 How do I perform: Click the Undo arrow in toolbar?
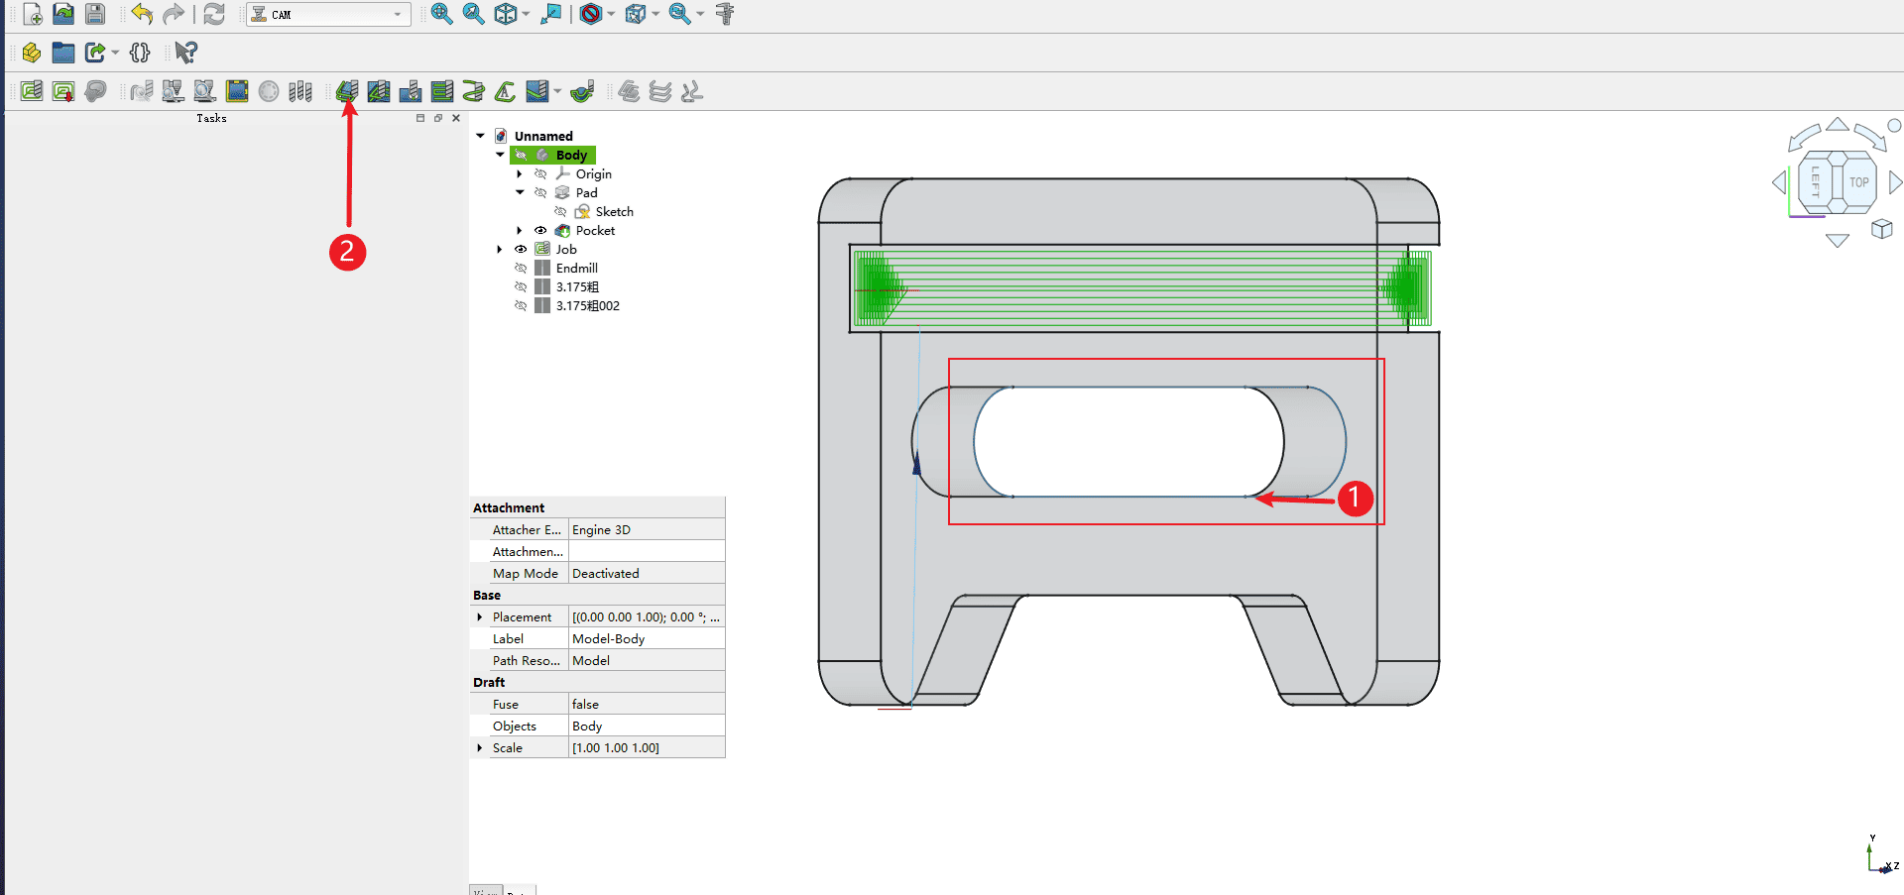[x=142, y=14]
